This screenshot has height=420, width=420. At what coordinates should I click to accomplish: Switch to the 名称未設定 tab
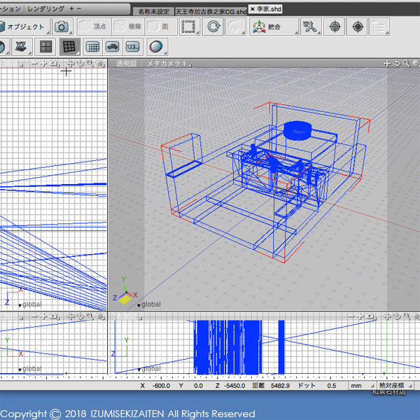153,10
